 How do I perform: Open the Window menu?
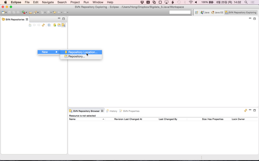coord(98,2)
